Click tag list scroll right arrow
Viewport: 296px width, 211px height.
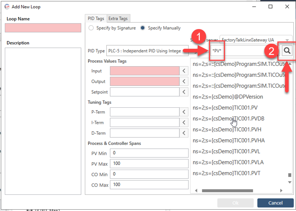coord(281,191)
